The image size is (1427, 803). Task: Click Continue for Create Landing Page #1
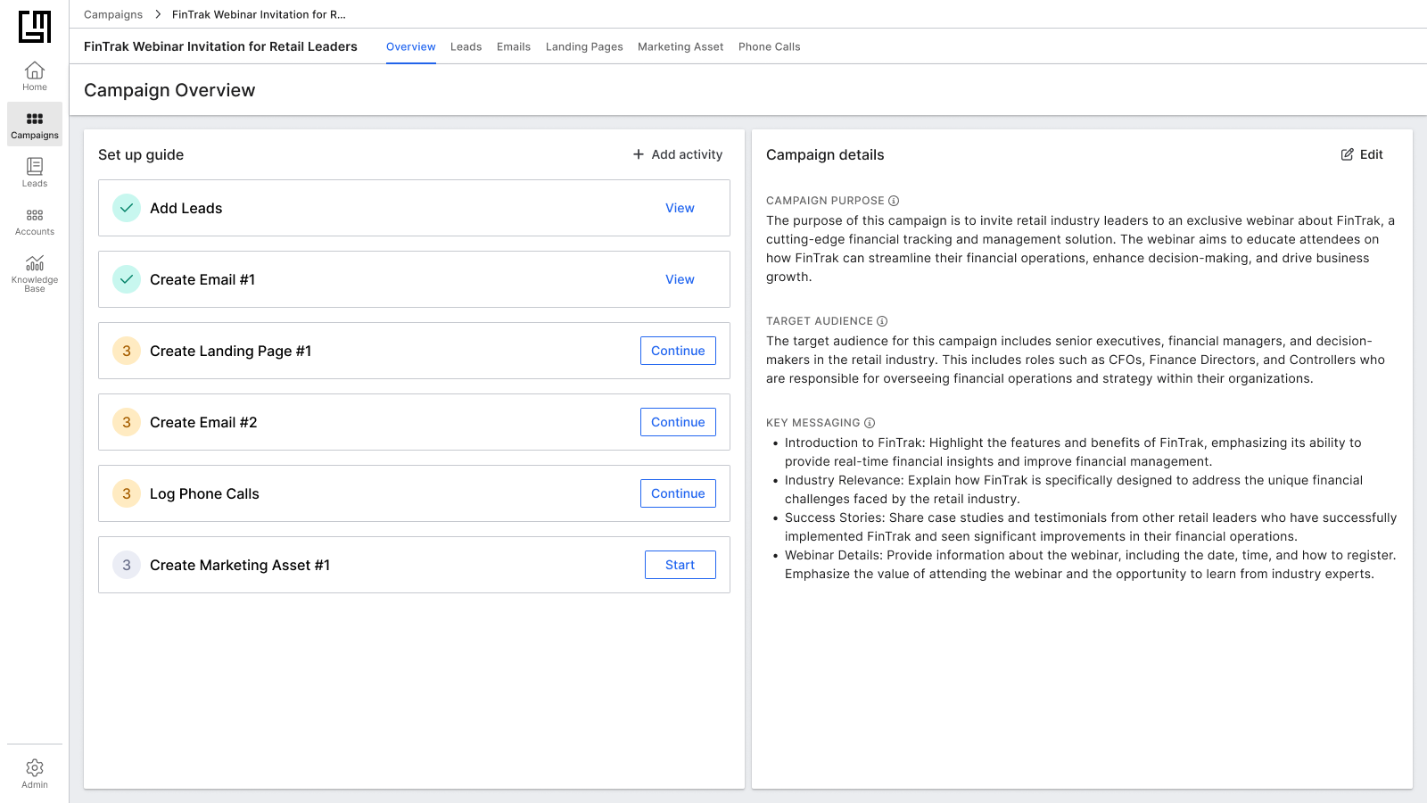coord(678,350)
